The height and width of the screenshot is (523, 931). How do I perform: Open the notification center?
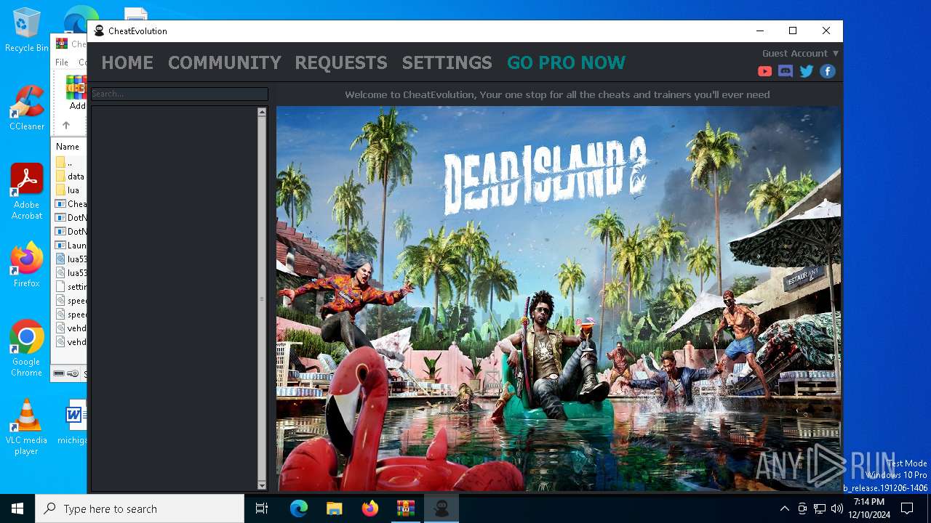[907, 508]
